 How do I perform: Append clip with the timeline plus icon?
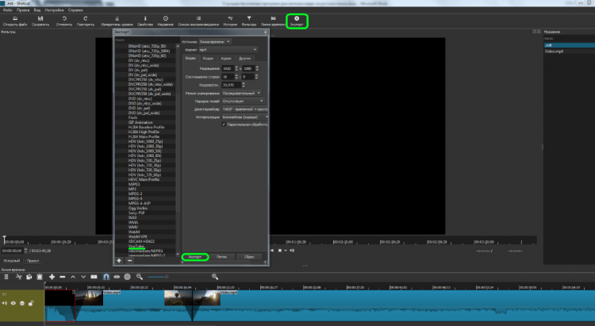click(x=52, y=277)
